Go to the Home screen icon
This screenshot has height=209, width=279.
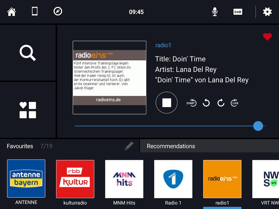click(11, 12)
